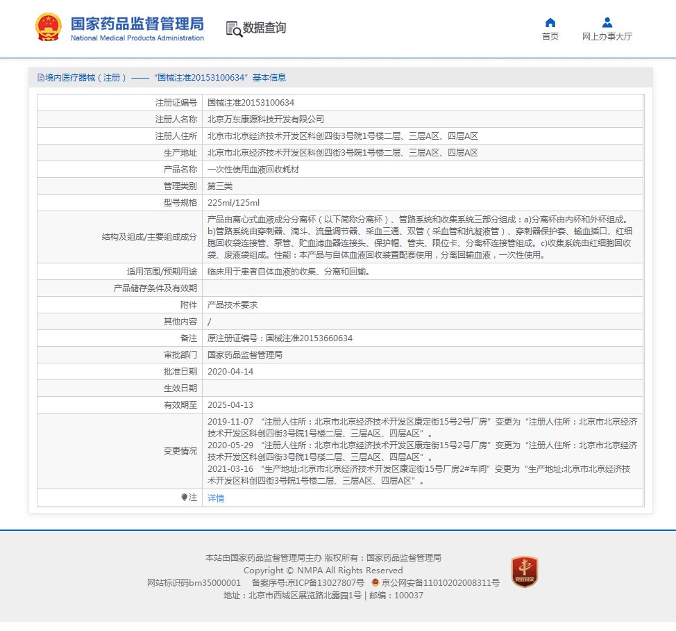Click the 产品储存条件及有效期 row label

tap(155, 288)
